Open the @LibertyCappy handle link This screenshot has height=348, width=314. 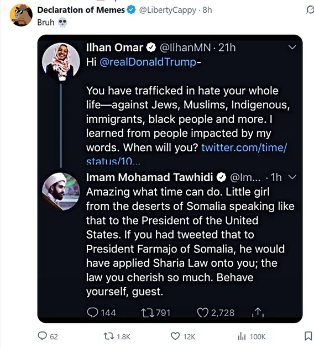(168, 10)
